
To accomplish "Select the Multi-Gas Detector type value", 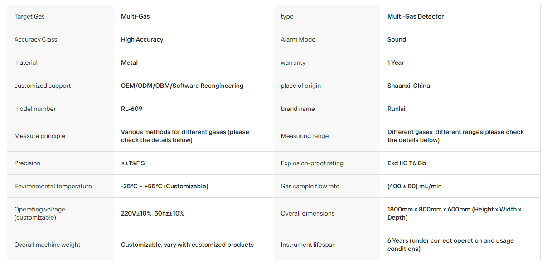I will pyautogui.click(x=416, y=16).
